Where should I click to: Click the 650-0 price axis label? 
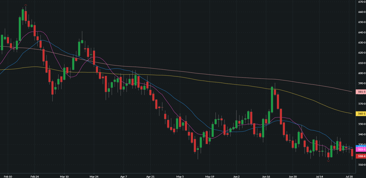362,22
